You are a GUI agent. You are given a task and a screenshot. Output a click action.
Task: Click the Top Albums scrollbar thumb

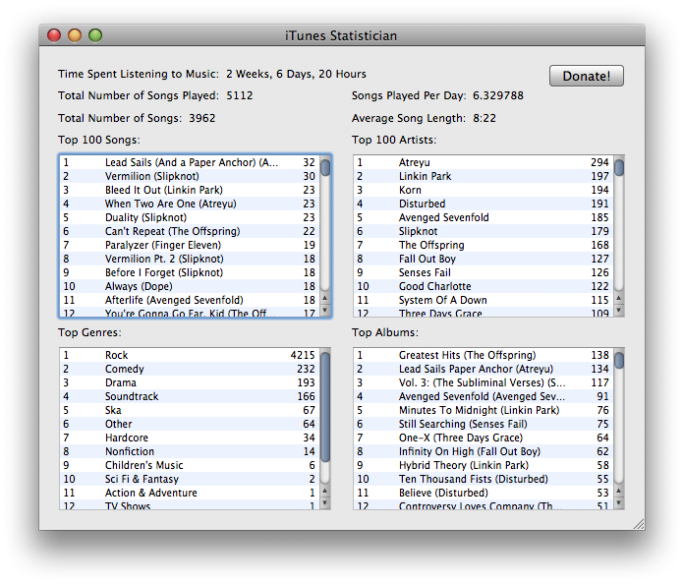pos(619,361)
